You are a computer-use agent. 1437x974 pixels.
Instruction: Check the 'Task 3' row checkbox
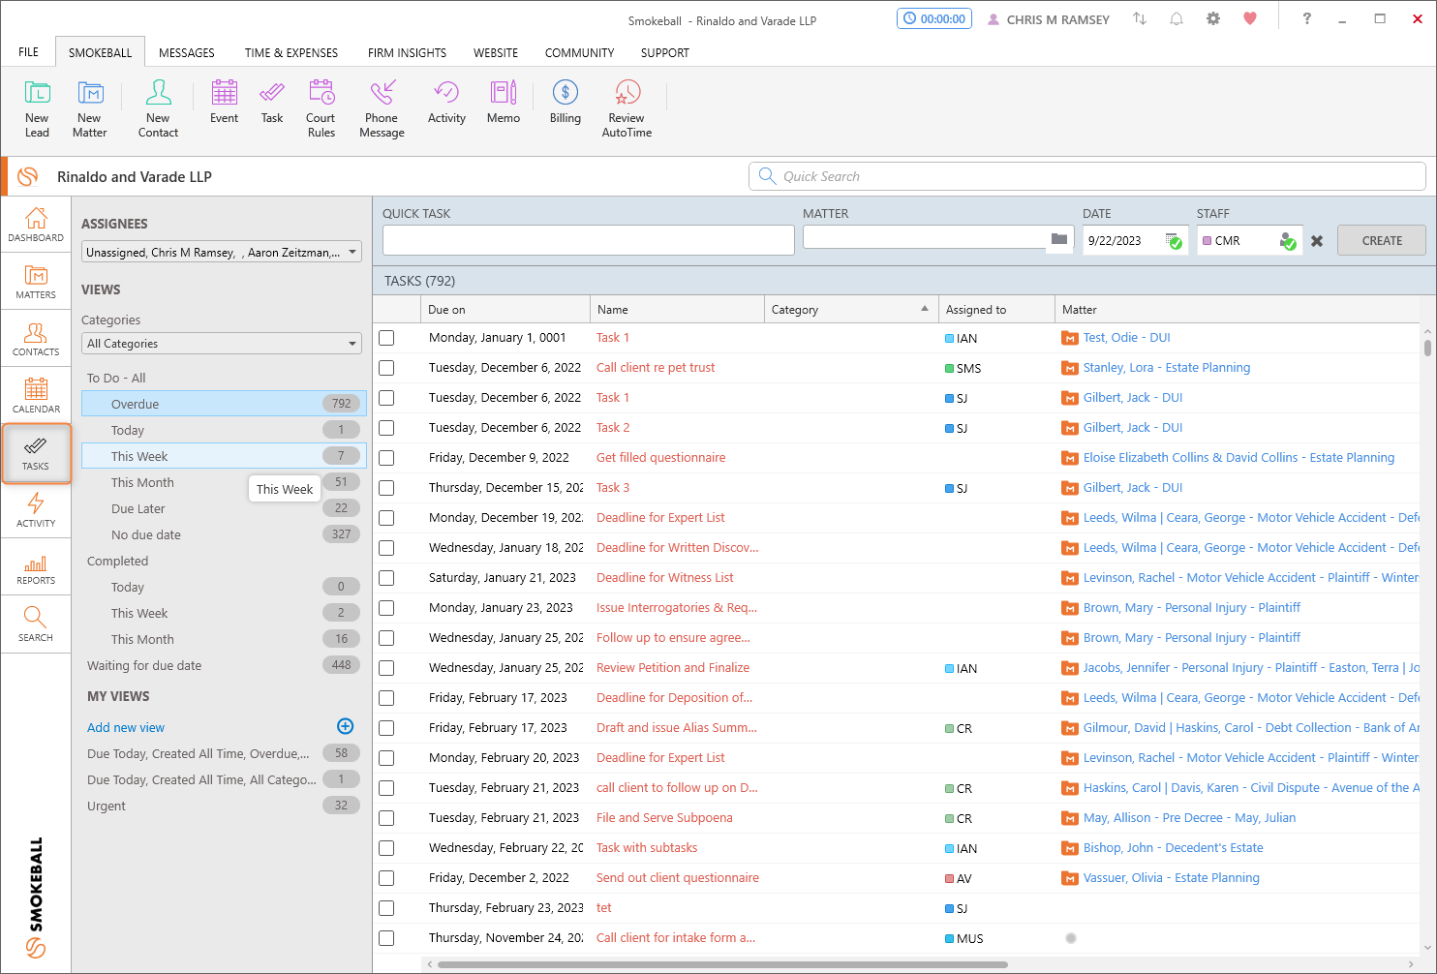coord(386,488)
